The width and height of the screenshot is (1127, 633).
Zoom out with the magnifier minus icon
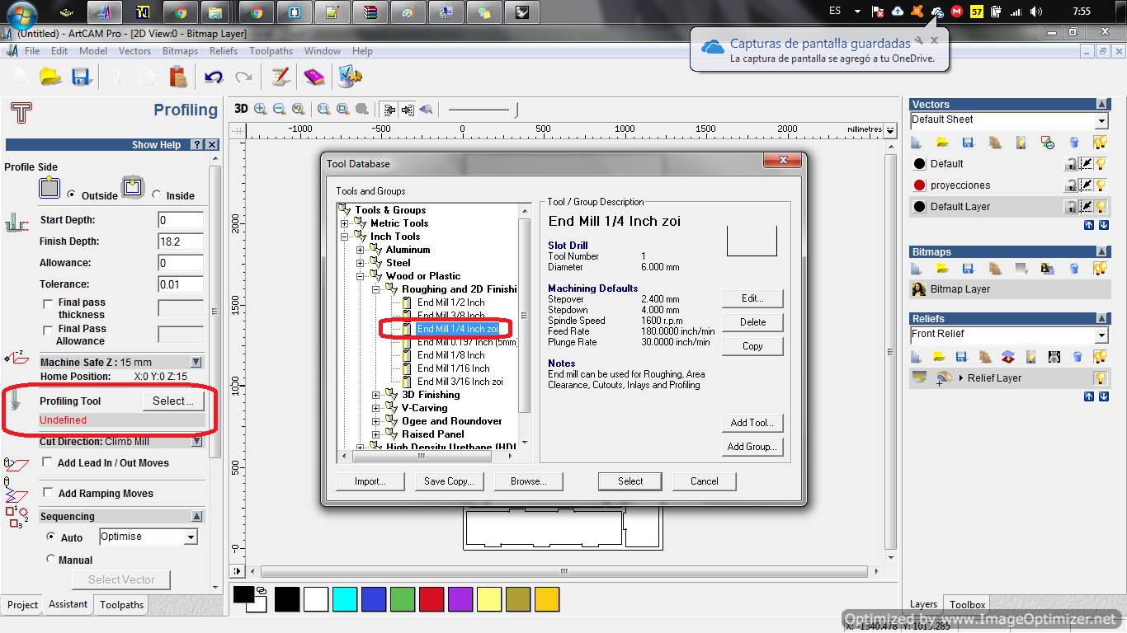tap(279, 109)
